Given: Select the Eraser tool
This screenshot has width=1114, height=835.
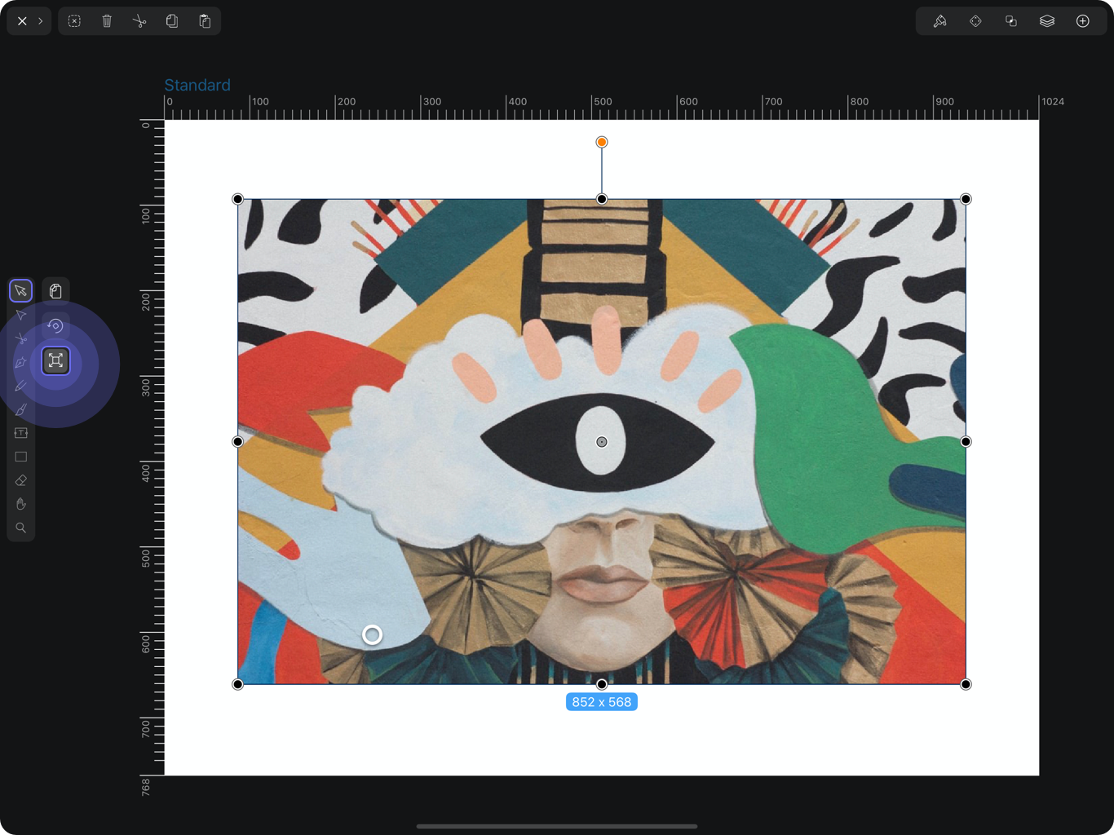Looking at the screenshot, I should coord(21,480).
